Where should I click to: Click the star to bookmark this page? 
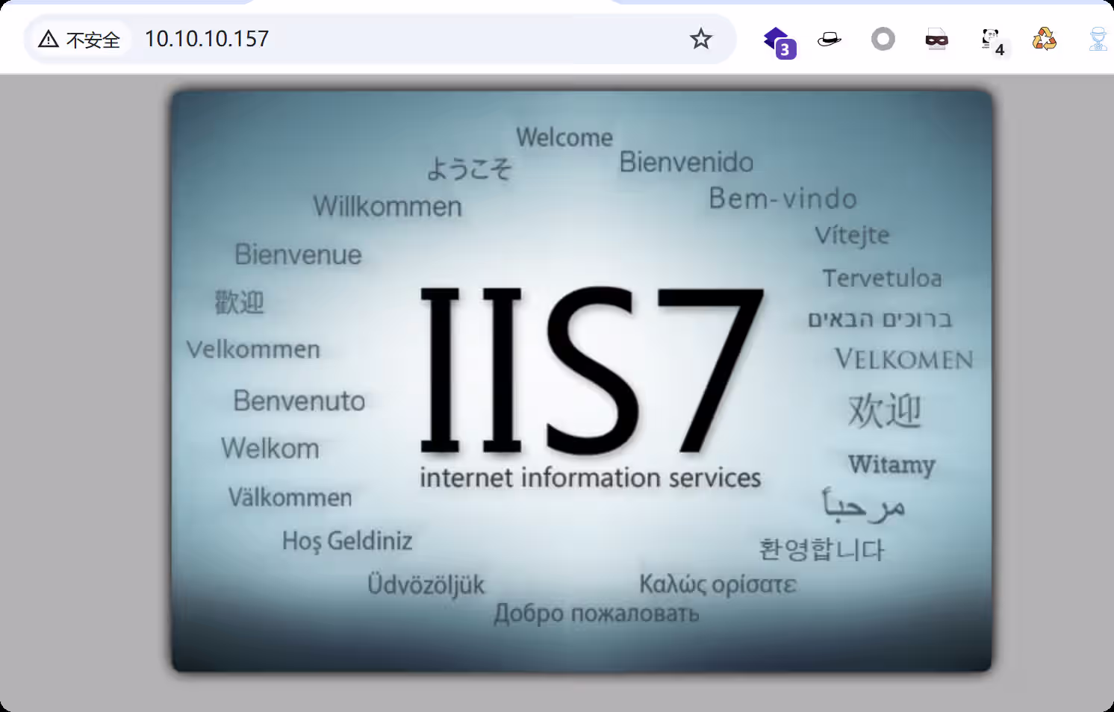tap(700, 38)
